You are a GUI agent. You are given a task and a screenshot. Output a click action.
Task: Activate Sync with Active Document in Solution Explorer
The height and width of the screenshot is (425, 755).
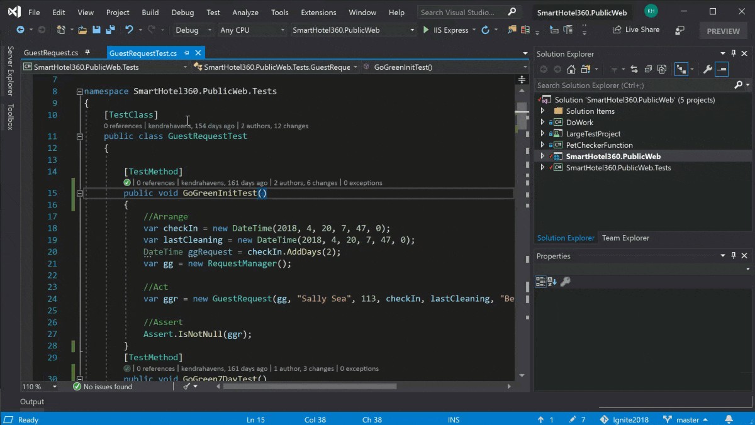[634, 69]
